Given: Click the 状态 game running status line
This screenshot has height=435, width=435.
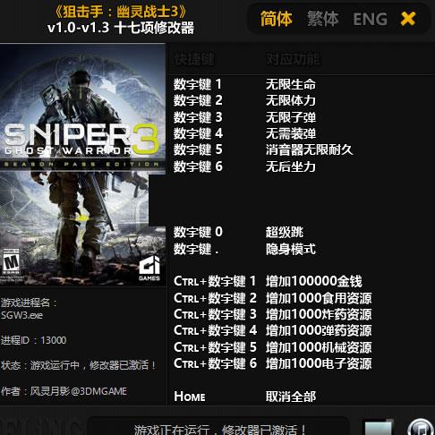Looking at the screenshot, I should (x=78, y=365).
